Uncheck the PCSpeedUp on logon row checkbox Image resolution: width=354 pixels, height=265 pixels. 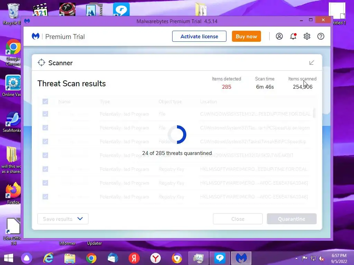click(x=45, y=128)
